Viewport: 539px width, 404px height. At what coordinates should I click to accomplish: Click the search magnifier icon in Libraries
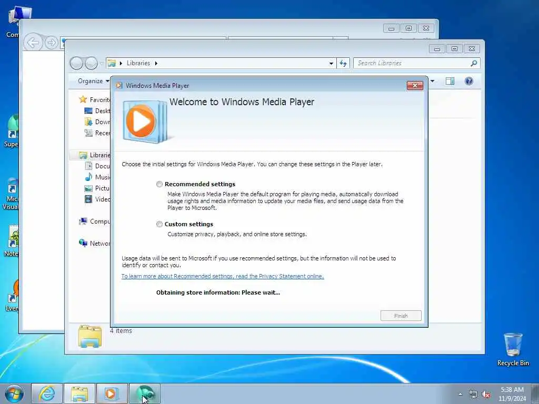pyautogui.click(x=474, y=63)
